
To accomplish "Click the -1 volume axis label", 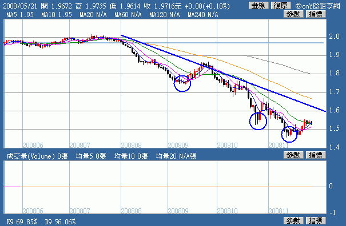I will click(332, 213).
